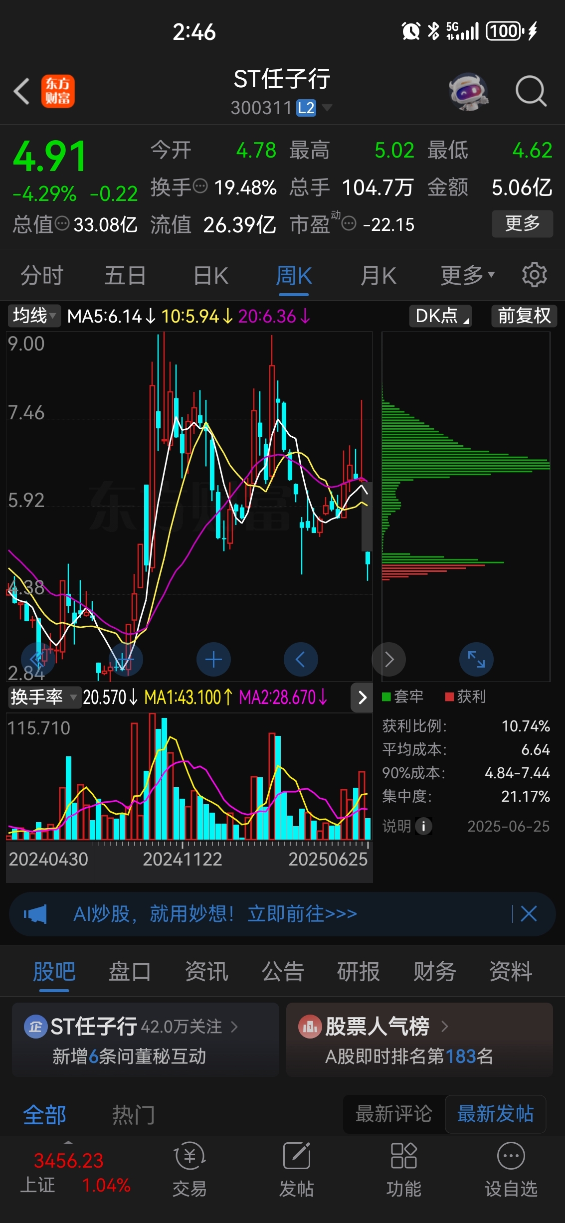Tap the minus zoom button over the chart

click(x=126, y=660)
